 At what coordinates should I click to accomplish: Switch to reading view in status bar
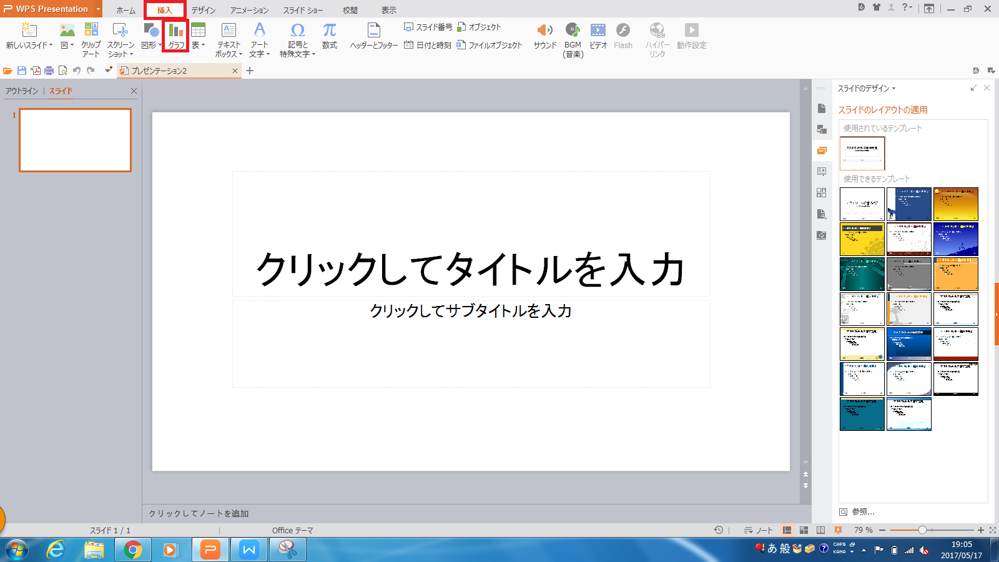pyautogui.click(x=821, y=530)
